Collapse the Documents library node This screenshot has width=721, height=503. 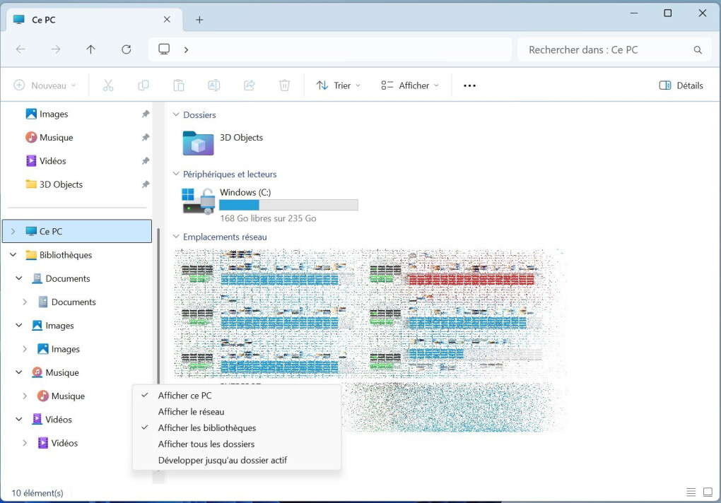point(19,278)
